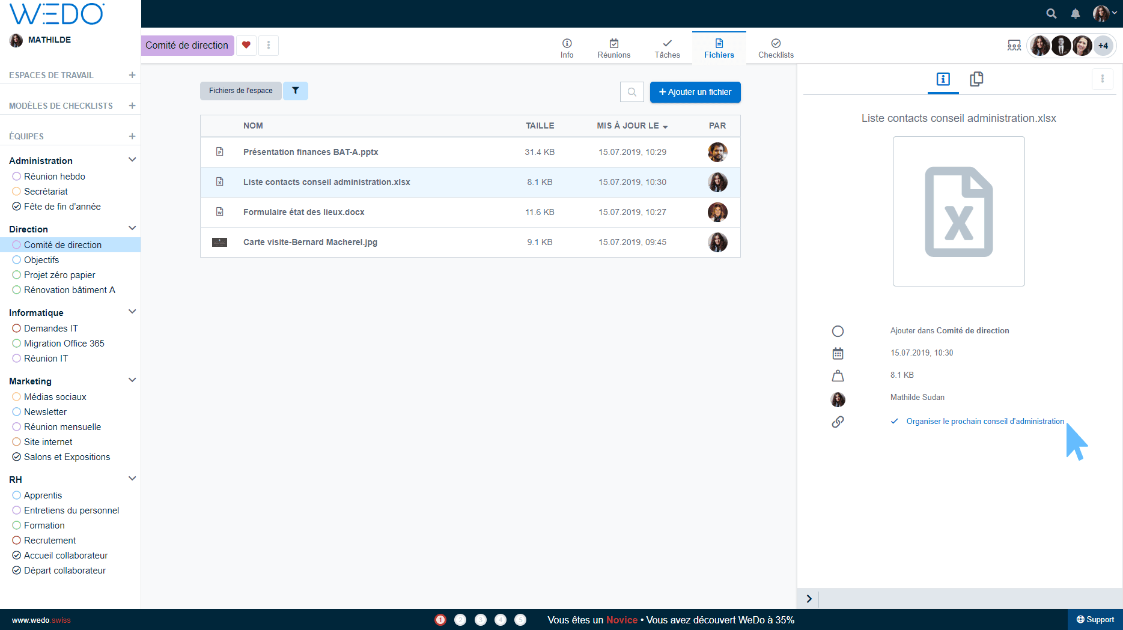Click the heart favorite icon
The image size is (1123, 630).
[x=246, y=45]
